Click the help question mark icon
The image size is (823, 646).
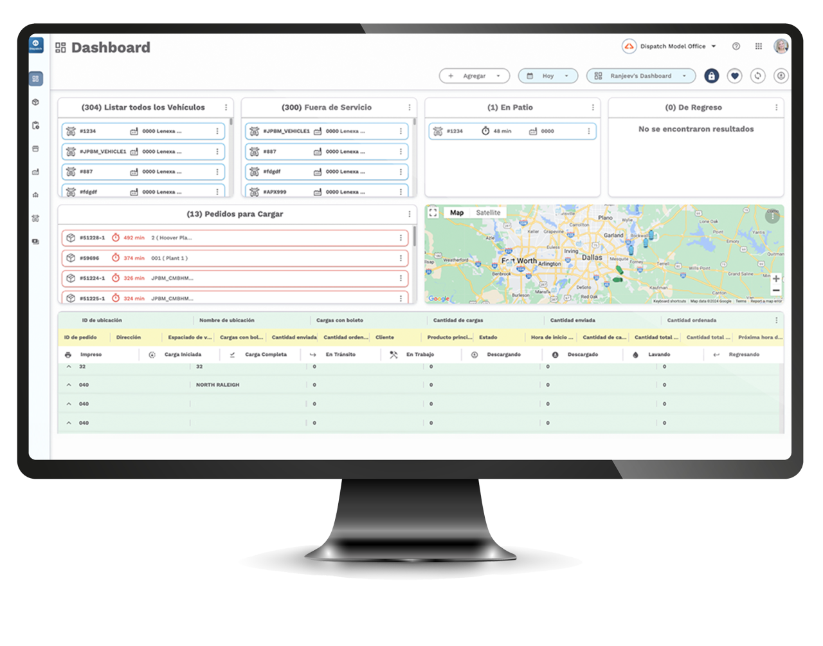point(736,46)
